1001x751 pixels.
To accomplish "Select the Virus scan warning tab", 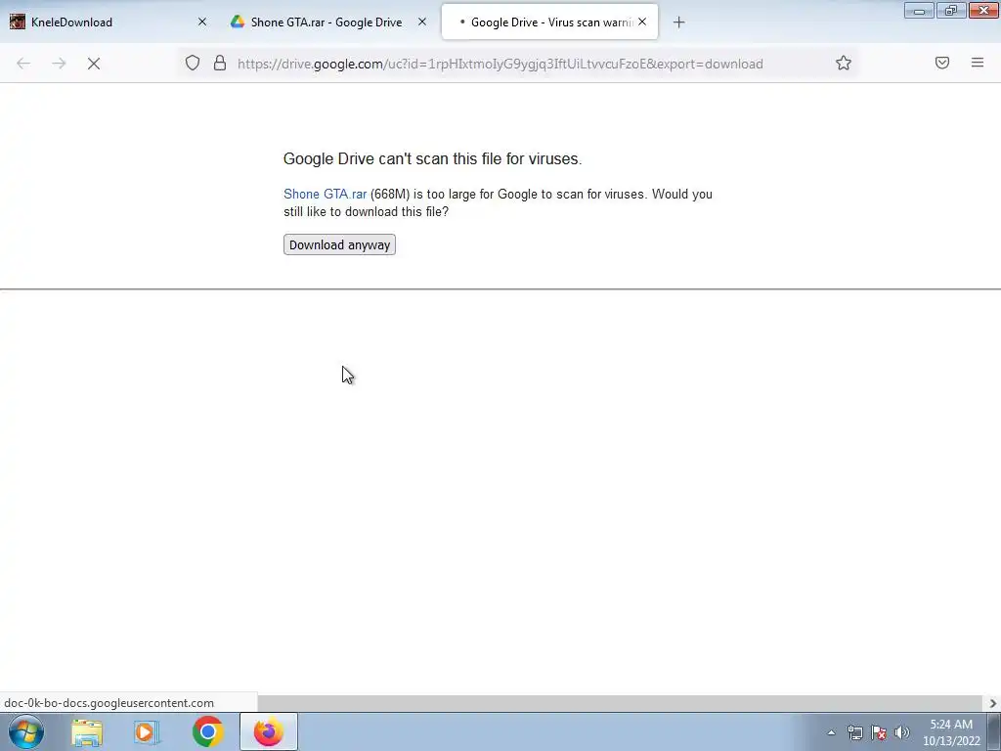I will tap(549, 22).
